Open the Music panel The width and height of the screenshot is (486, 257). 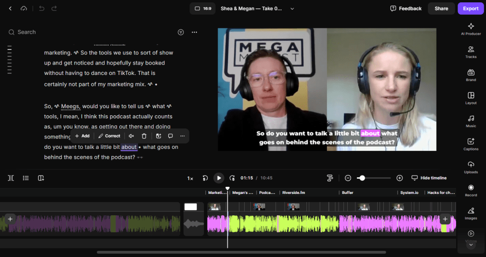pyautogui.click(x=471, y=121)
